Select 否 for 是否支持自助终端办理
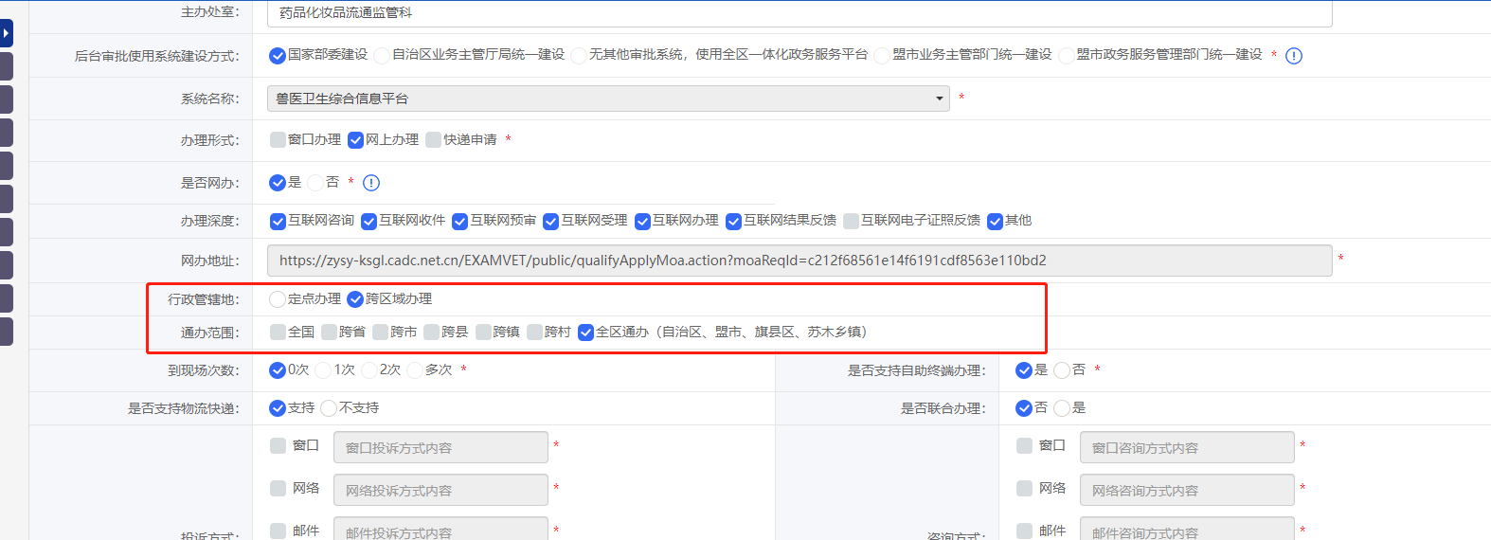The width and height of the screenshot is (1491, 540). [1062, 370]
